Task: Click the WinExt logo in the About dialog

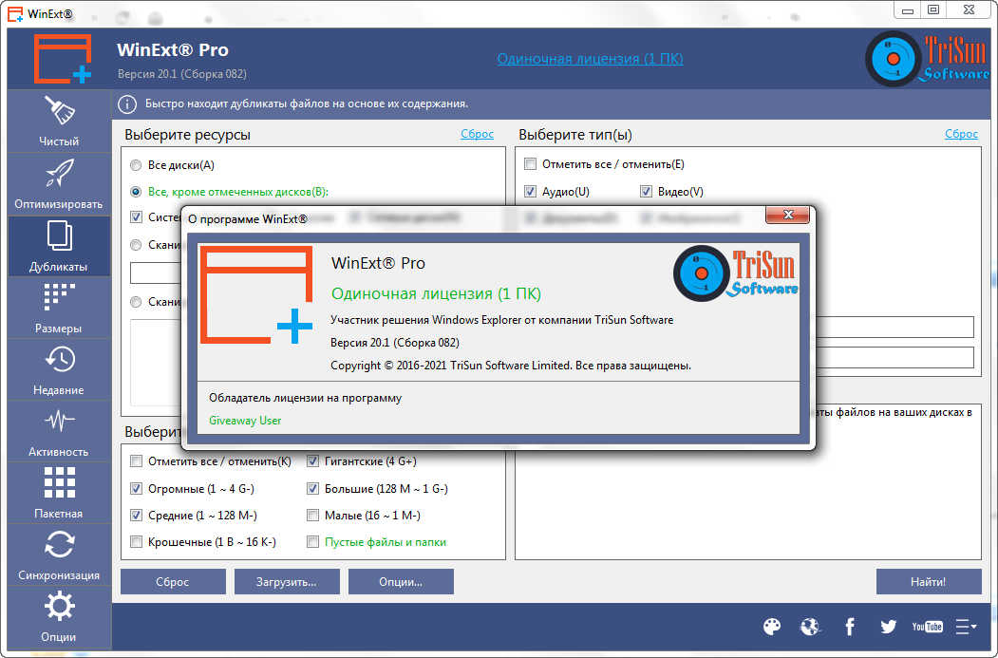Action: (x=256, y=295)
